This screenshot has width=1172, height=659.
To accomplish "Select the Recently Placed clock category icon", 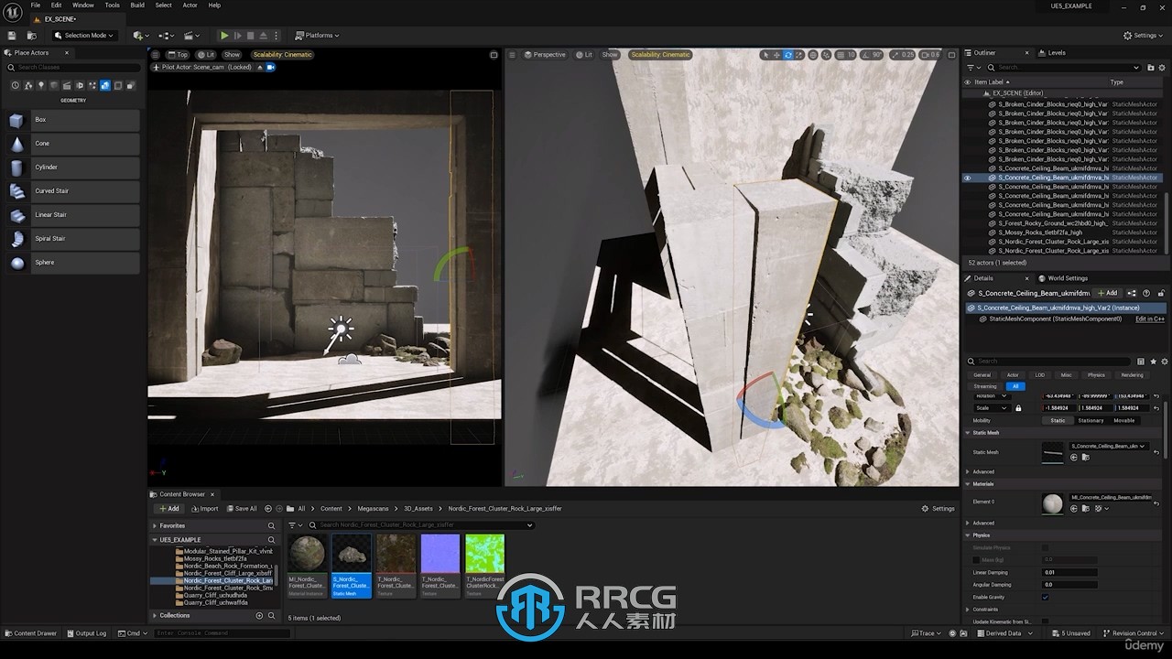I will point(16,85).
